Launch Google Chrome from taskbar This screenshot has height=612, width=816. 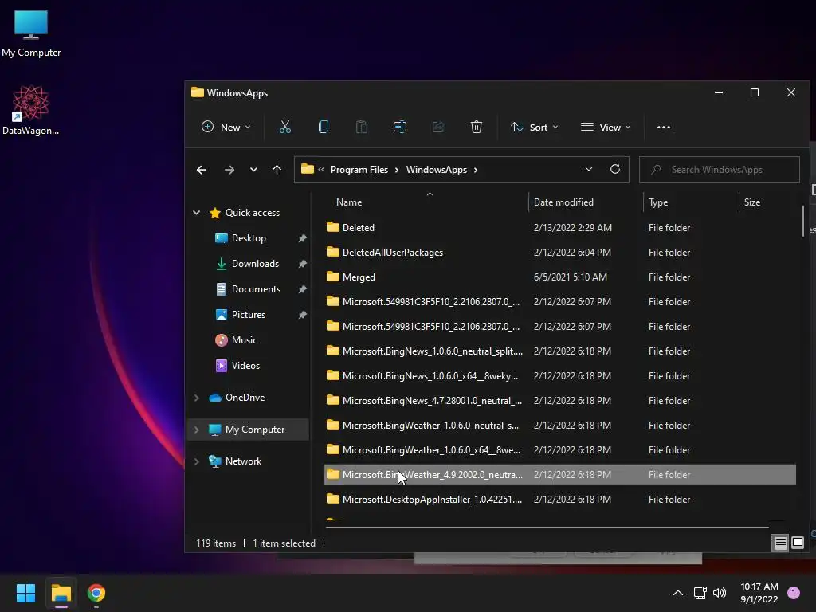(96, 593)
